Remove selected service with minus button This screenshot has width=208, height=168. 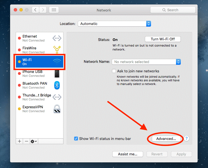coord(26,141)
